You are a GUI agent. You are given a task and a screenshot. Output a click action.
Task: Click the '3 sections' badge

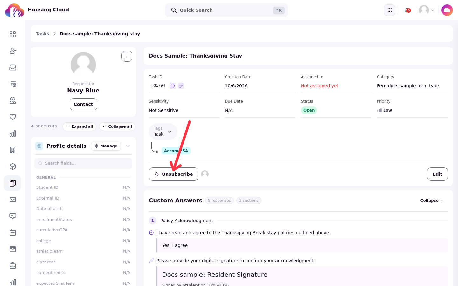tap(249, 201)
